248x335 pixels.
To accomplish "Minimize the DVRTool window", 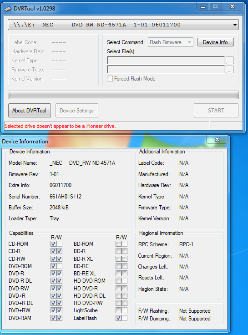I will click(203, 7).
